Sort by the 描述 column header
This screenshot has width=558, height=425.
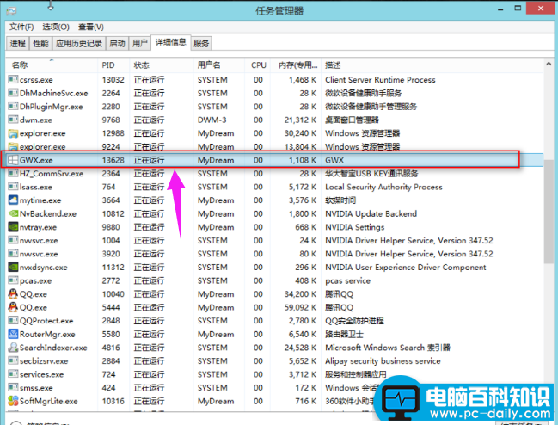pos(432,65)
